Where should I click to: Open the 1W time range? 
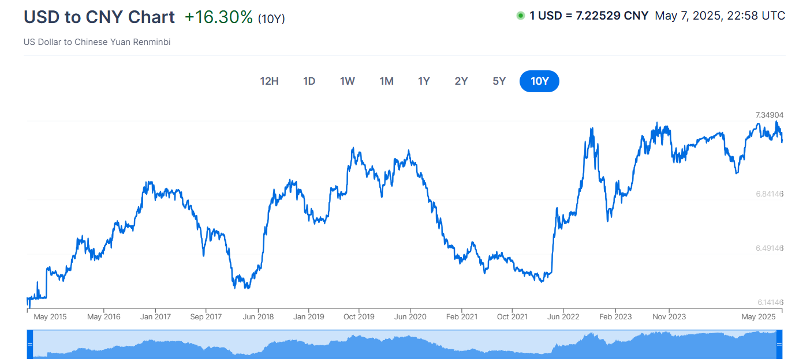coord(347,81)
